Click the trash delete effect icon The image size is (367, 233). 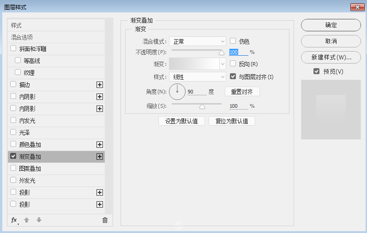pyautogui.click(x=105, y=220)
